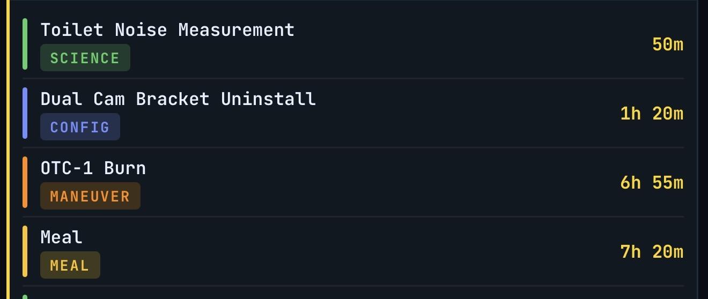708x299 pixels.
Task: Open the Toilet Noise Measurement activity
Action: point(167,29)
